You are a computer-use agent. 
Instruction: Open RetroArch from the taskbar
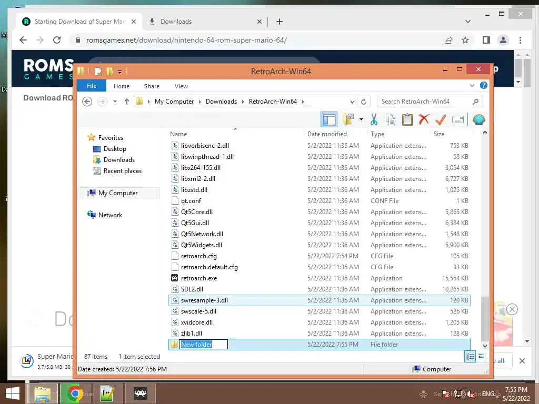[140, 393]
